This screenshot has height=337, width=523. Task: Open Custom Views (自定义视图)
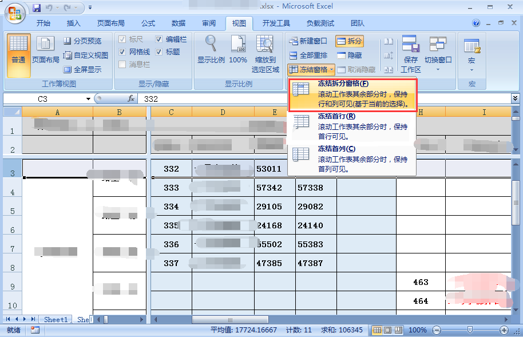point(86,55)
